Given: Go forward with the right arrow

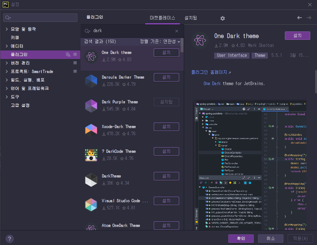Looking at the screenshot, I should pyautogui.click(x=309, y=18).
